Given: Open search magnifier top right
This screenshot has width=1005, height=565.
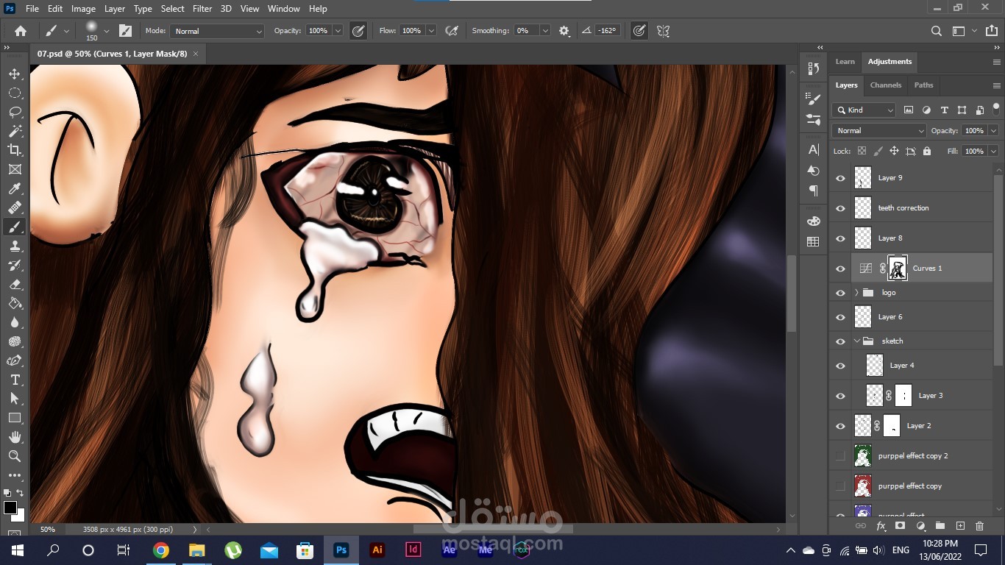Looking at the screenshot, I should coord(936,31).
